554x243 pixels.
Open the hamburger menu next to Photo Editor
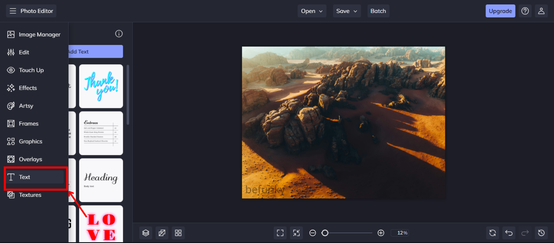(13, 11)
